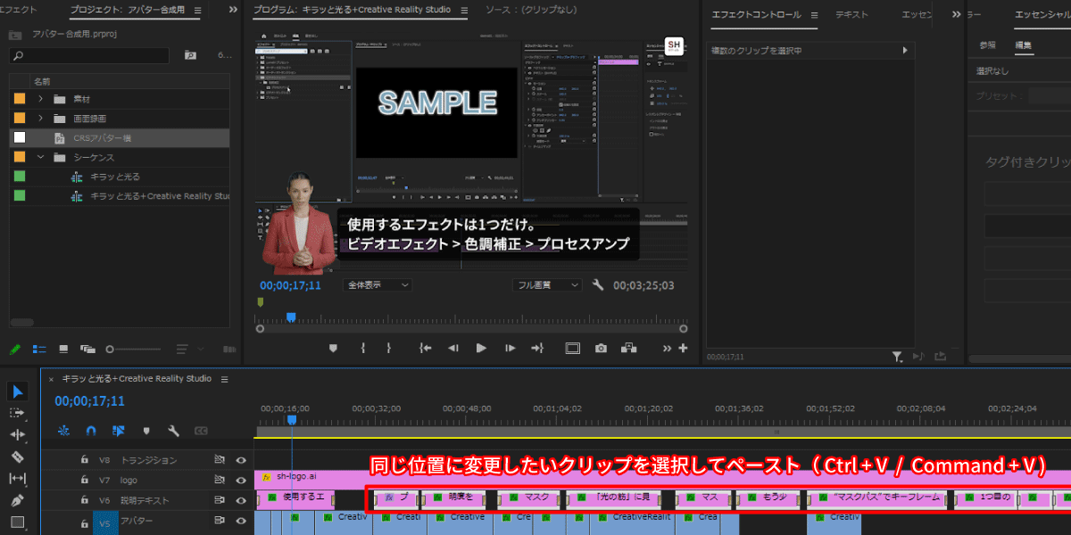Image resolution: width=1071 pixels, height=535 pixels.
Task: Toggle sync lock on V8 track
Action: [x=220, y=460]
